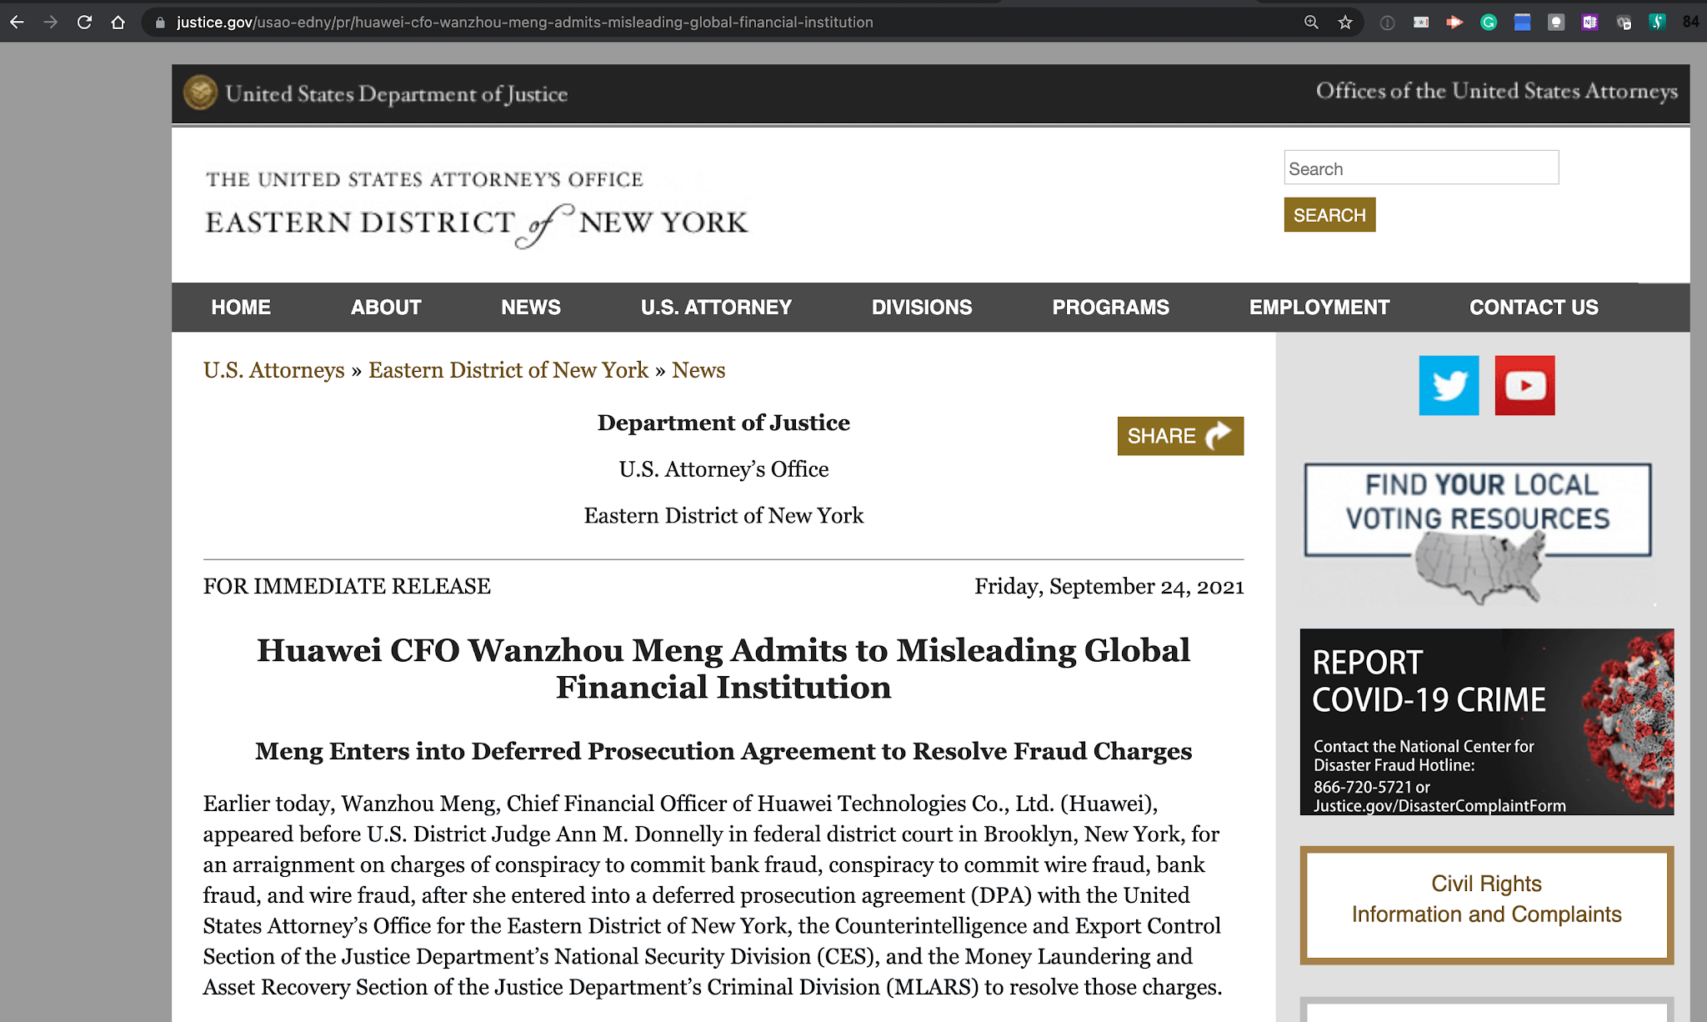
Task: Open the YouTube icon link
Action: 1524,385
